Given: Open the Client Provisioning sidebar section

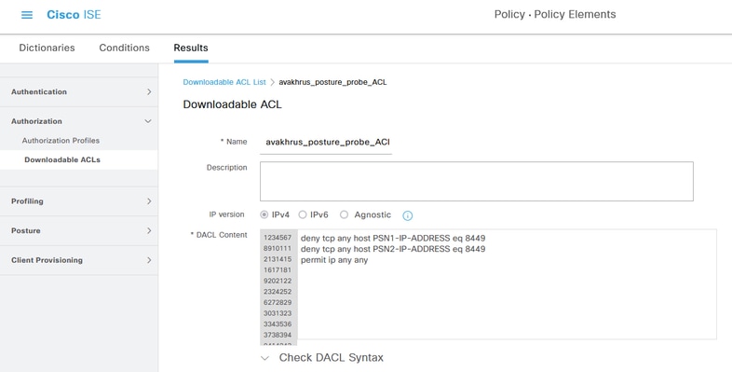Looking at the screenshot, I should click(x=79, y=260).
